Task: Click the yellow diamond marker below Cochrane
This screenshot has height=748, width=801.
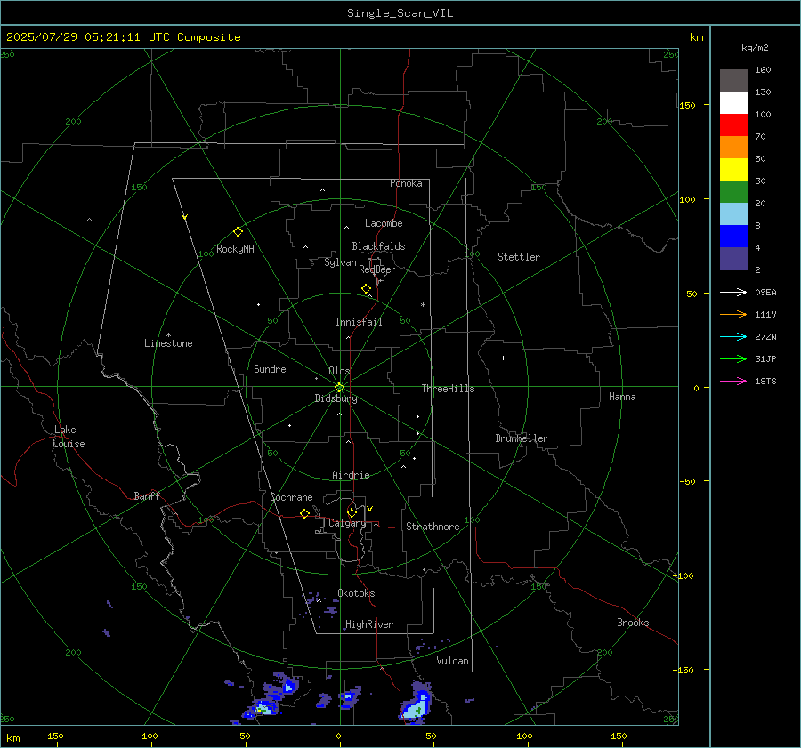Action: [305, 514]
